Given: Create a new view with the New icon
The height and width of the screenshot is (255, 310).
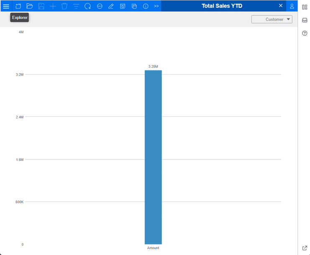Looking at the screenshot, I should (x=18, y=6).
